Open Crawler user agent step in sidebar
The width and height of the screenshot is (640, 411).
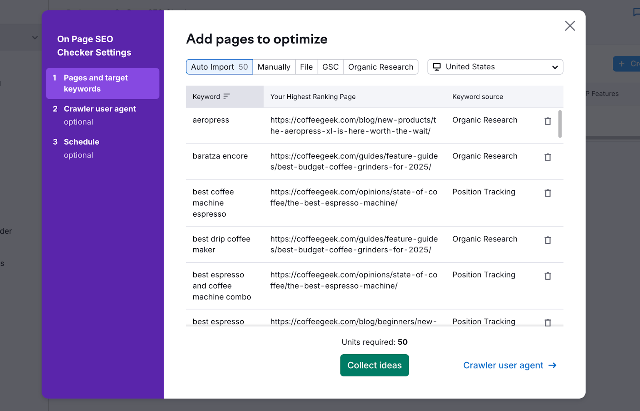(100, 109)
